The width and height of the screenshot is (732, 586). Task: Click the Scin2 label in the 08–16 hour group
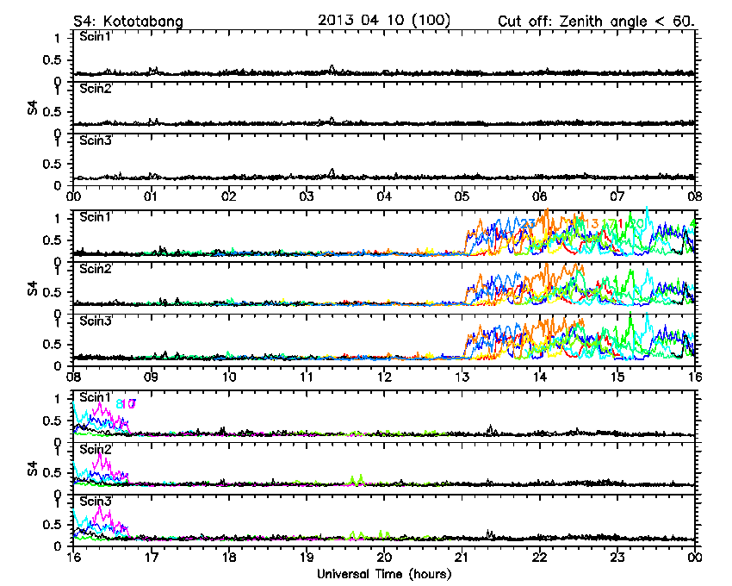[x=96, y=269]
